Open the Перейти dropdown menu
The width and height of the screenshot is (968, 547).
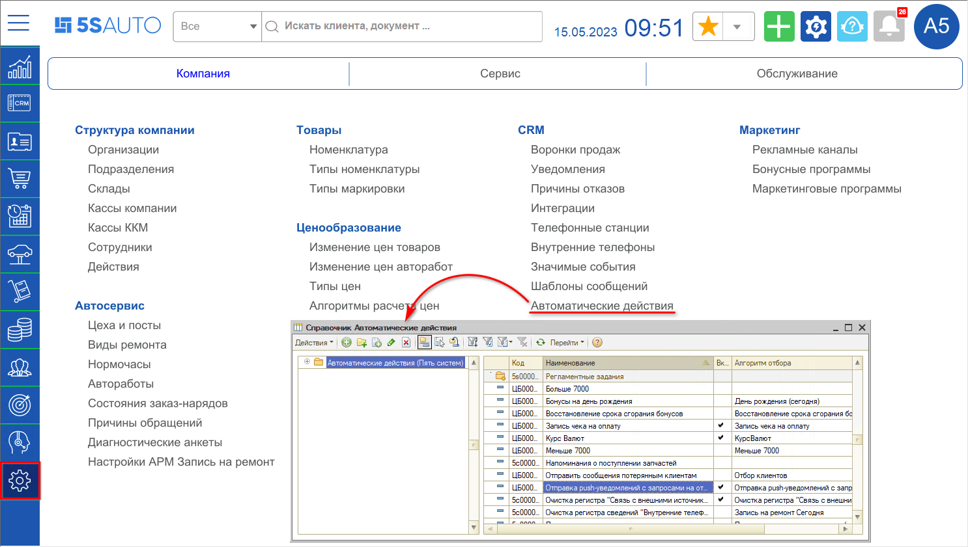pyautogui.click(x=567, y=342)
